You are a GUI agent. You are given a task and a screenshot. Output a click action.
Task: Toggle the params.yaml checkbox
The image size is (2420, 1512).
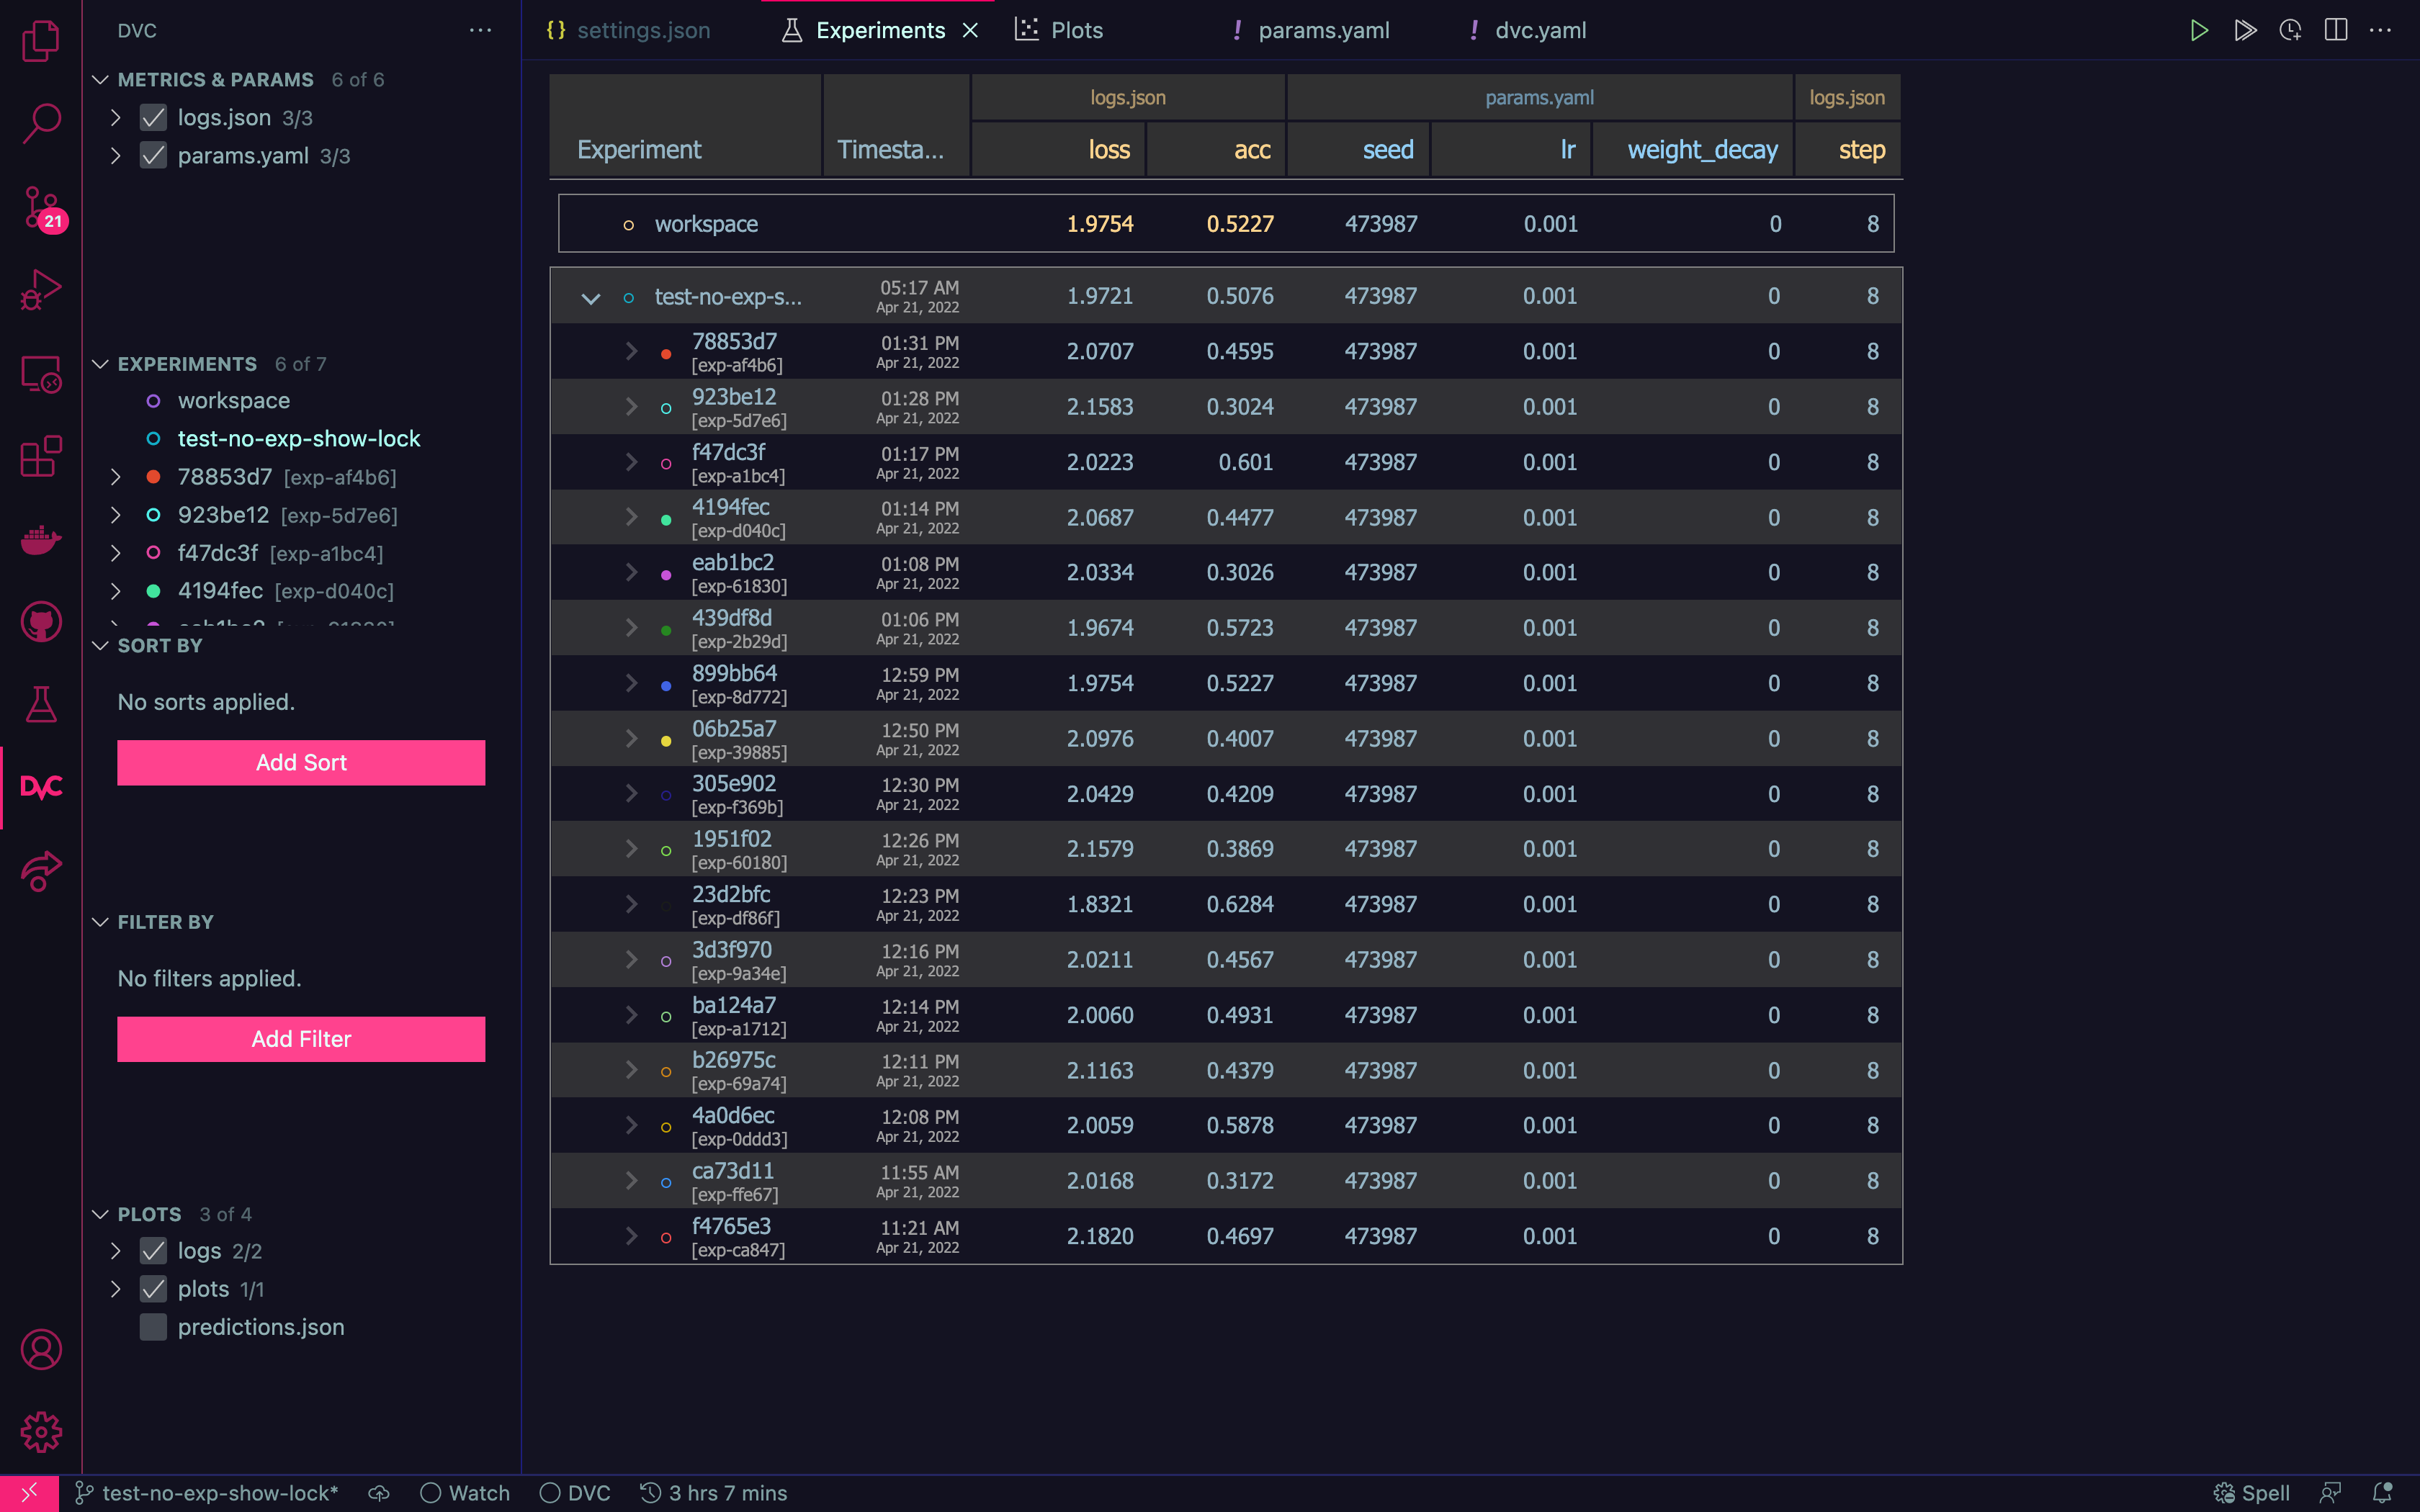tap(153, 156)
